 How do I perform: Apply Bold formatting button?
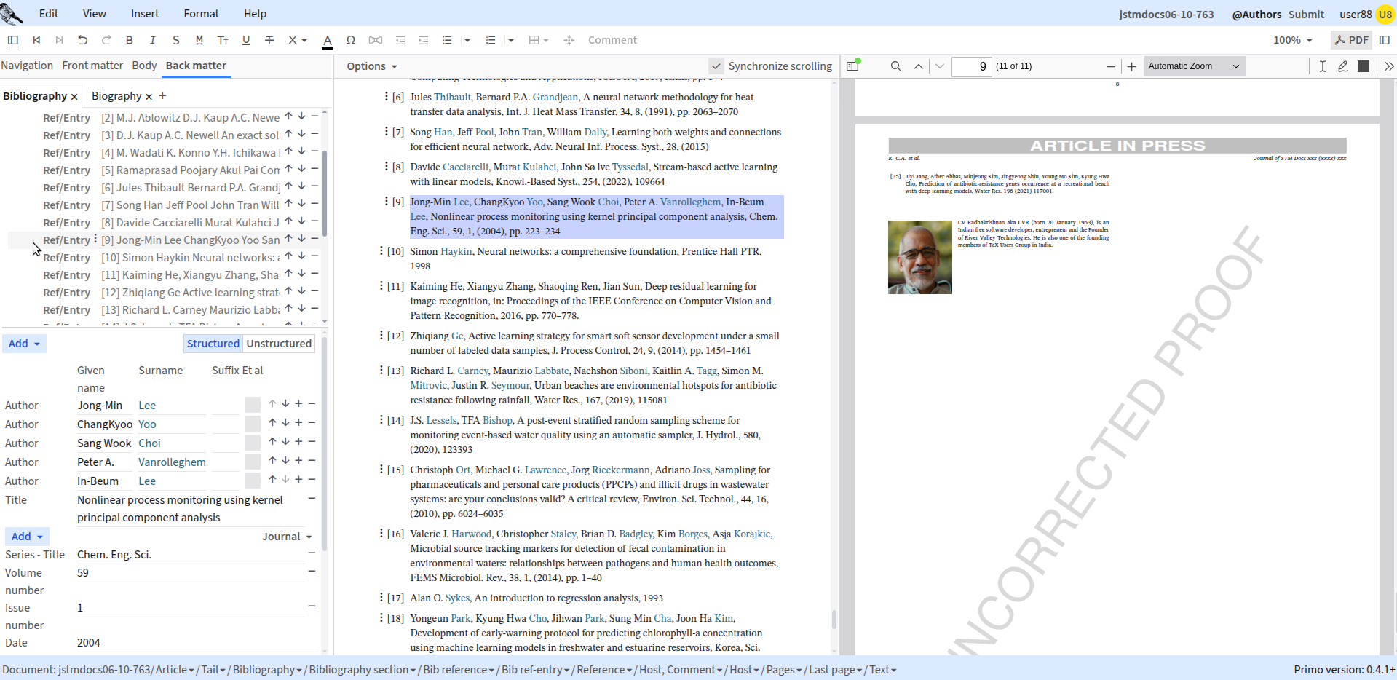tap(129, 40)
